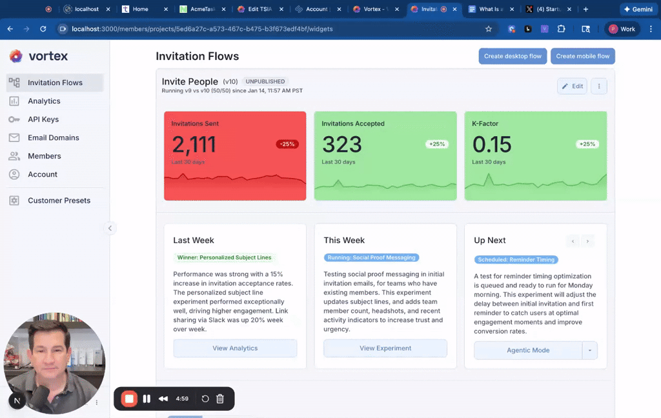Stop the screen recording
This screenshot has width=661, height=418.
coord(129,399)
